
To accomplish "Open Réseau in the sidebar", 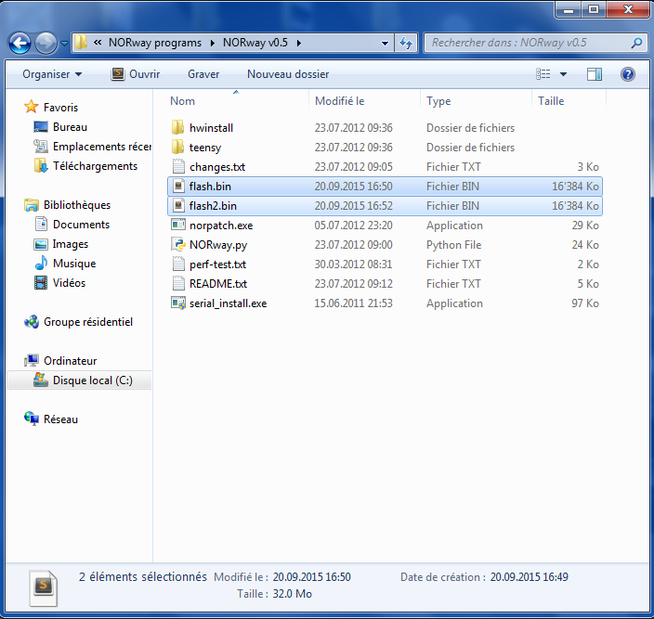I will tap(60, 419).
